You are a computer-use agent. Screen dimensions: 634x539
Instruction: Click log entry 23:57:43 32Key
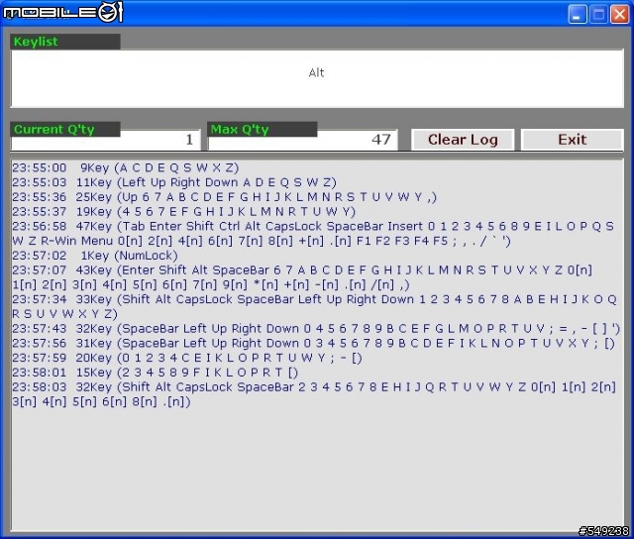tap(316, 329)
